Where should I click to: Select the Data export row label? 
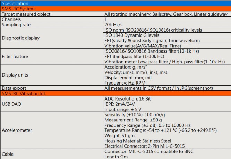(x=14, y=88)
